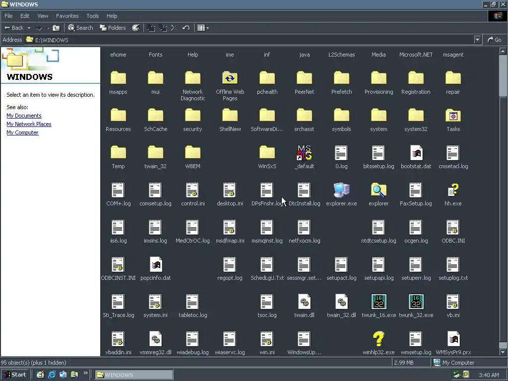Select the system32 folder
Screen dimensions: 508x381
pyautogui.click(x=416, y=116)
